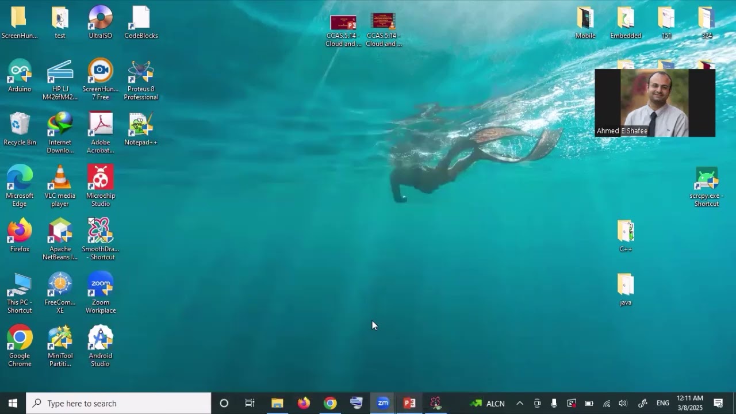Viewport: 736px width, 414px height.
Task: Show hidden system tray icons
Action: 520,403
